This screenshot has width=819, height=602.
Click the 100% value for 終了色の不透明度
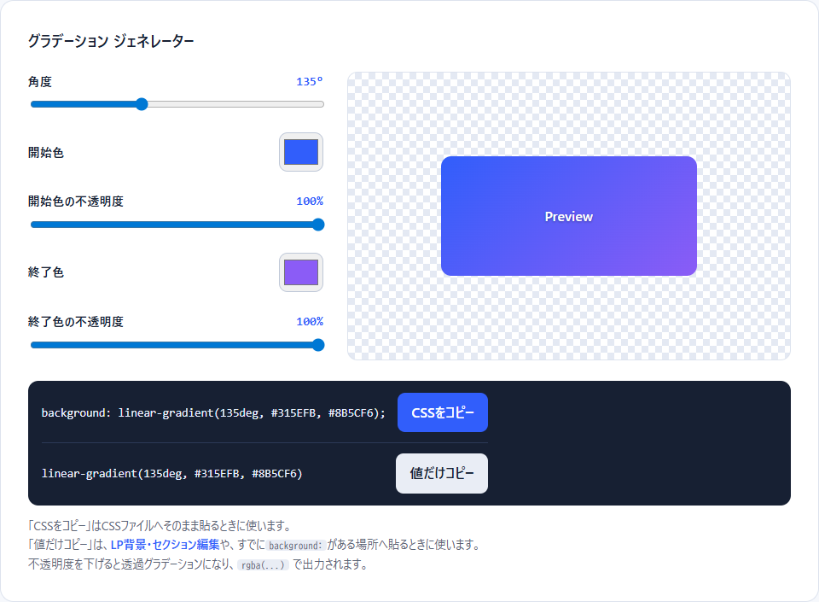click(310, 321)
